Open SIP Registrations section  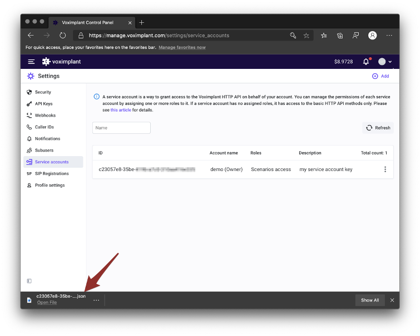tap(52, 174)
